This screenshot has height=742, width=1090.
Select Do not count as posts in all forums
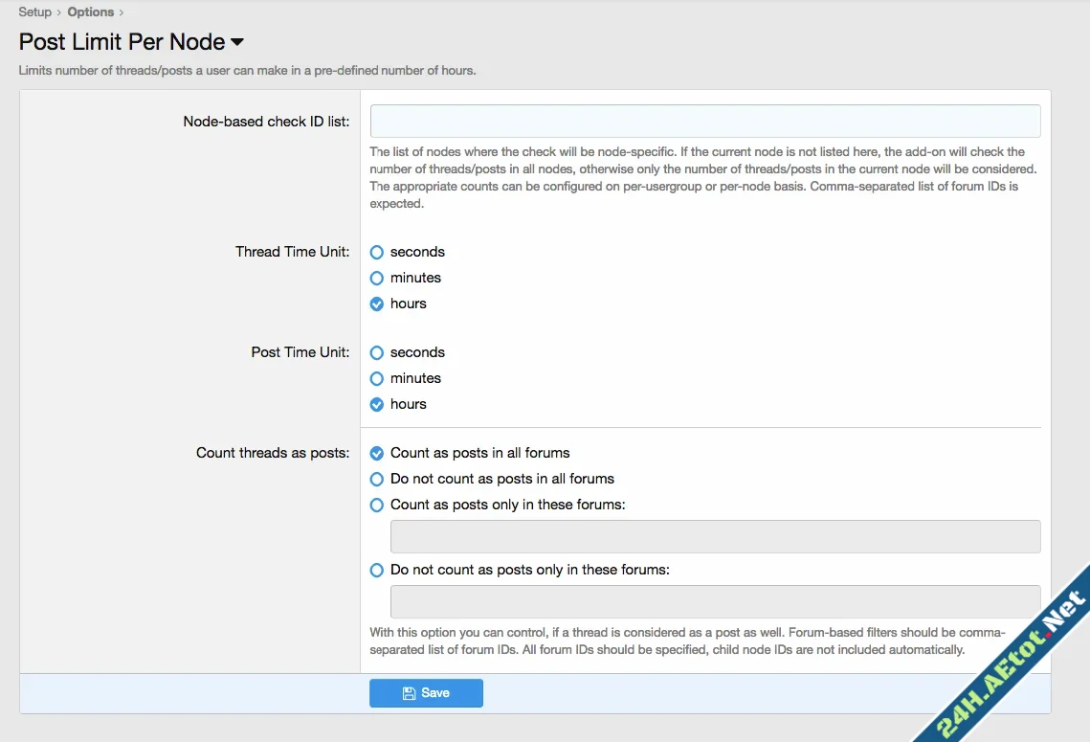376,479
